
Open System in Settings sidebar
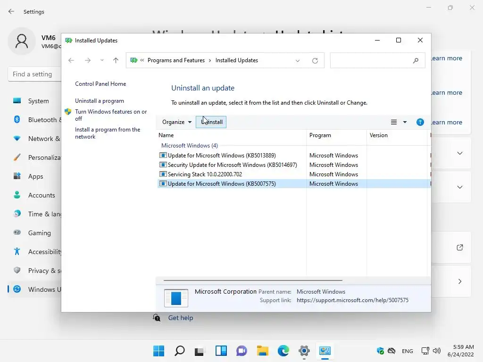(34, 101)
